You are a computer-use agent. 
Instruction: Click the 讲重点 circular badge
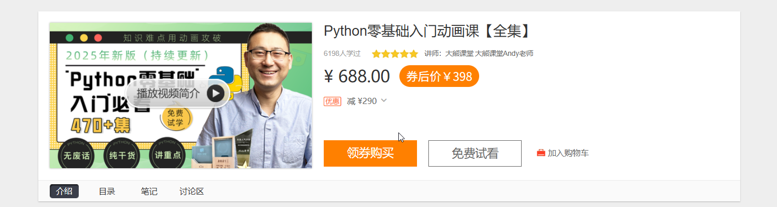pos(166,153)
